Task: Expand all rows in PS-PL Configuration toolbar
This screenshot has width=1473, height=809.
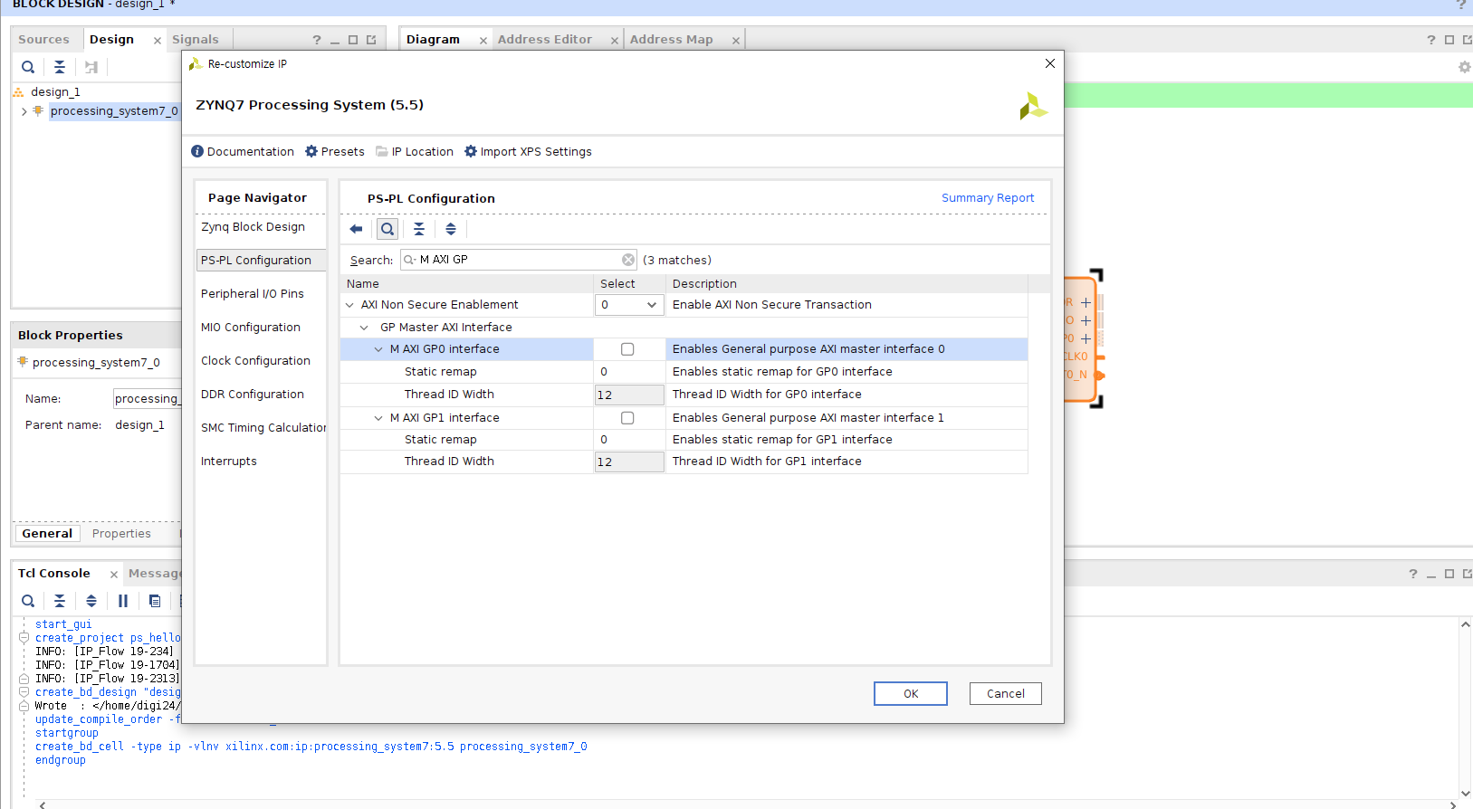Action: point(451,229)
